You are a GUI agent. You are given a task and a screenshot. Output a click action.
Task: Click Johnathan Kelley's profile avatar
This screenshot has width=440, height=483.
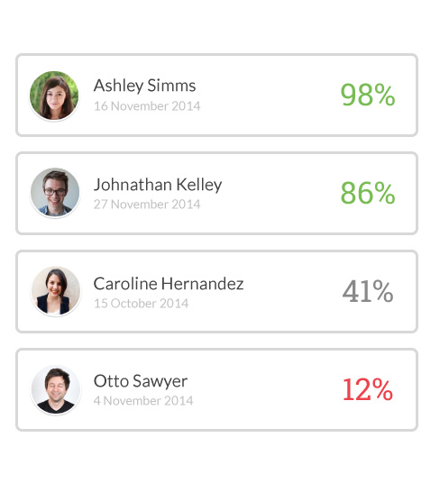pos(55,193)
